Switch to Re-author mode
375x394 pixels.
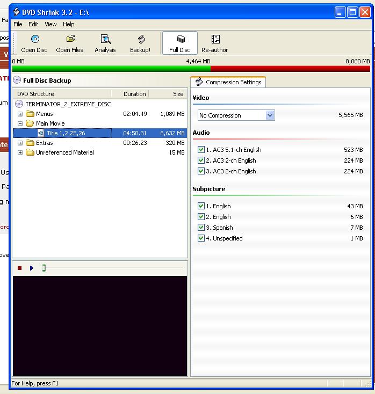click(x=214, y=43)
